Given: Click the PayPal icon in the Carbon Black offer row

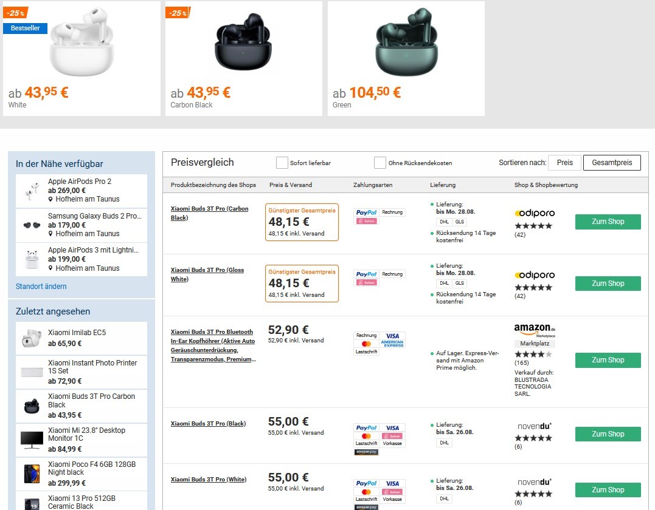Looking at the screenshot, I should 366,212.
